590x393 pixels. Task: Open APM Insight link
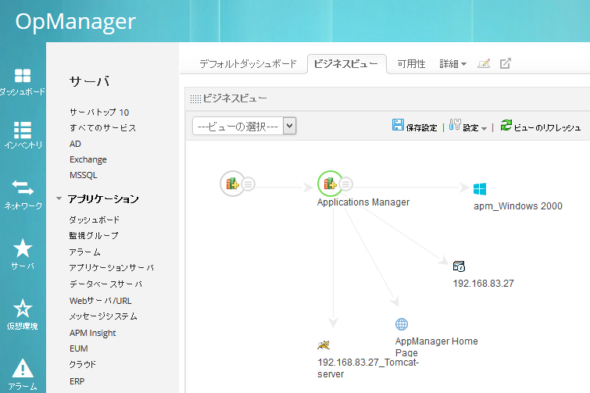(92, 333)
